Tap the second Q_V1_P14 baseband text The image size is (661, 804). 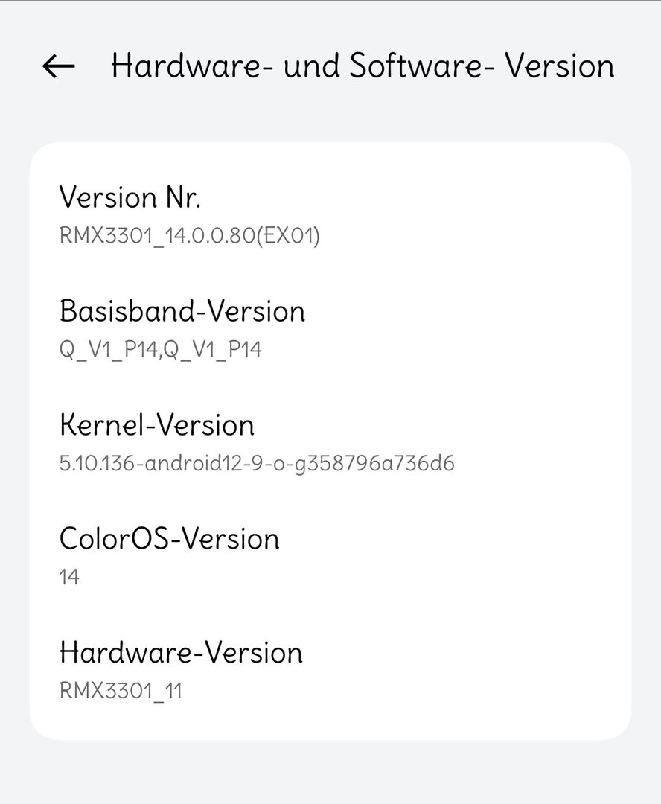[213, 350]
